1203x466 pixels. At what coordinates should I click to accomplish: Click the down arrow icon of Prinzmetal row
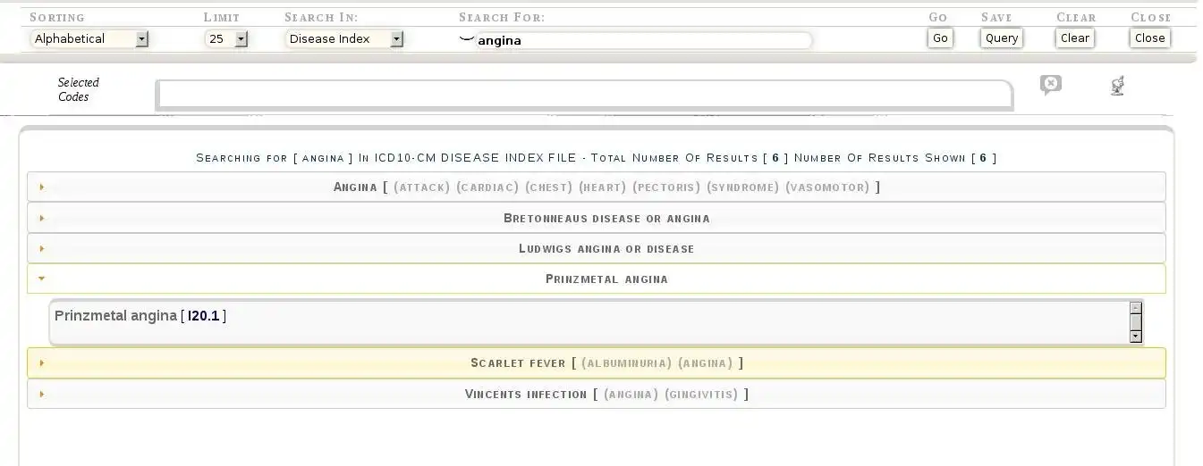point(42,279)
